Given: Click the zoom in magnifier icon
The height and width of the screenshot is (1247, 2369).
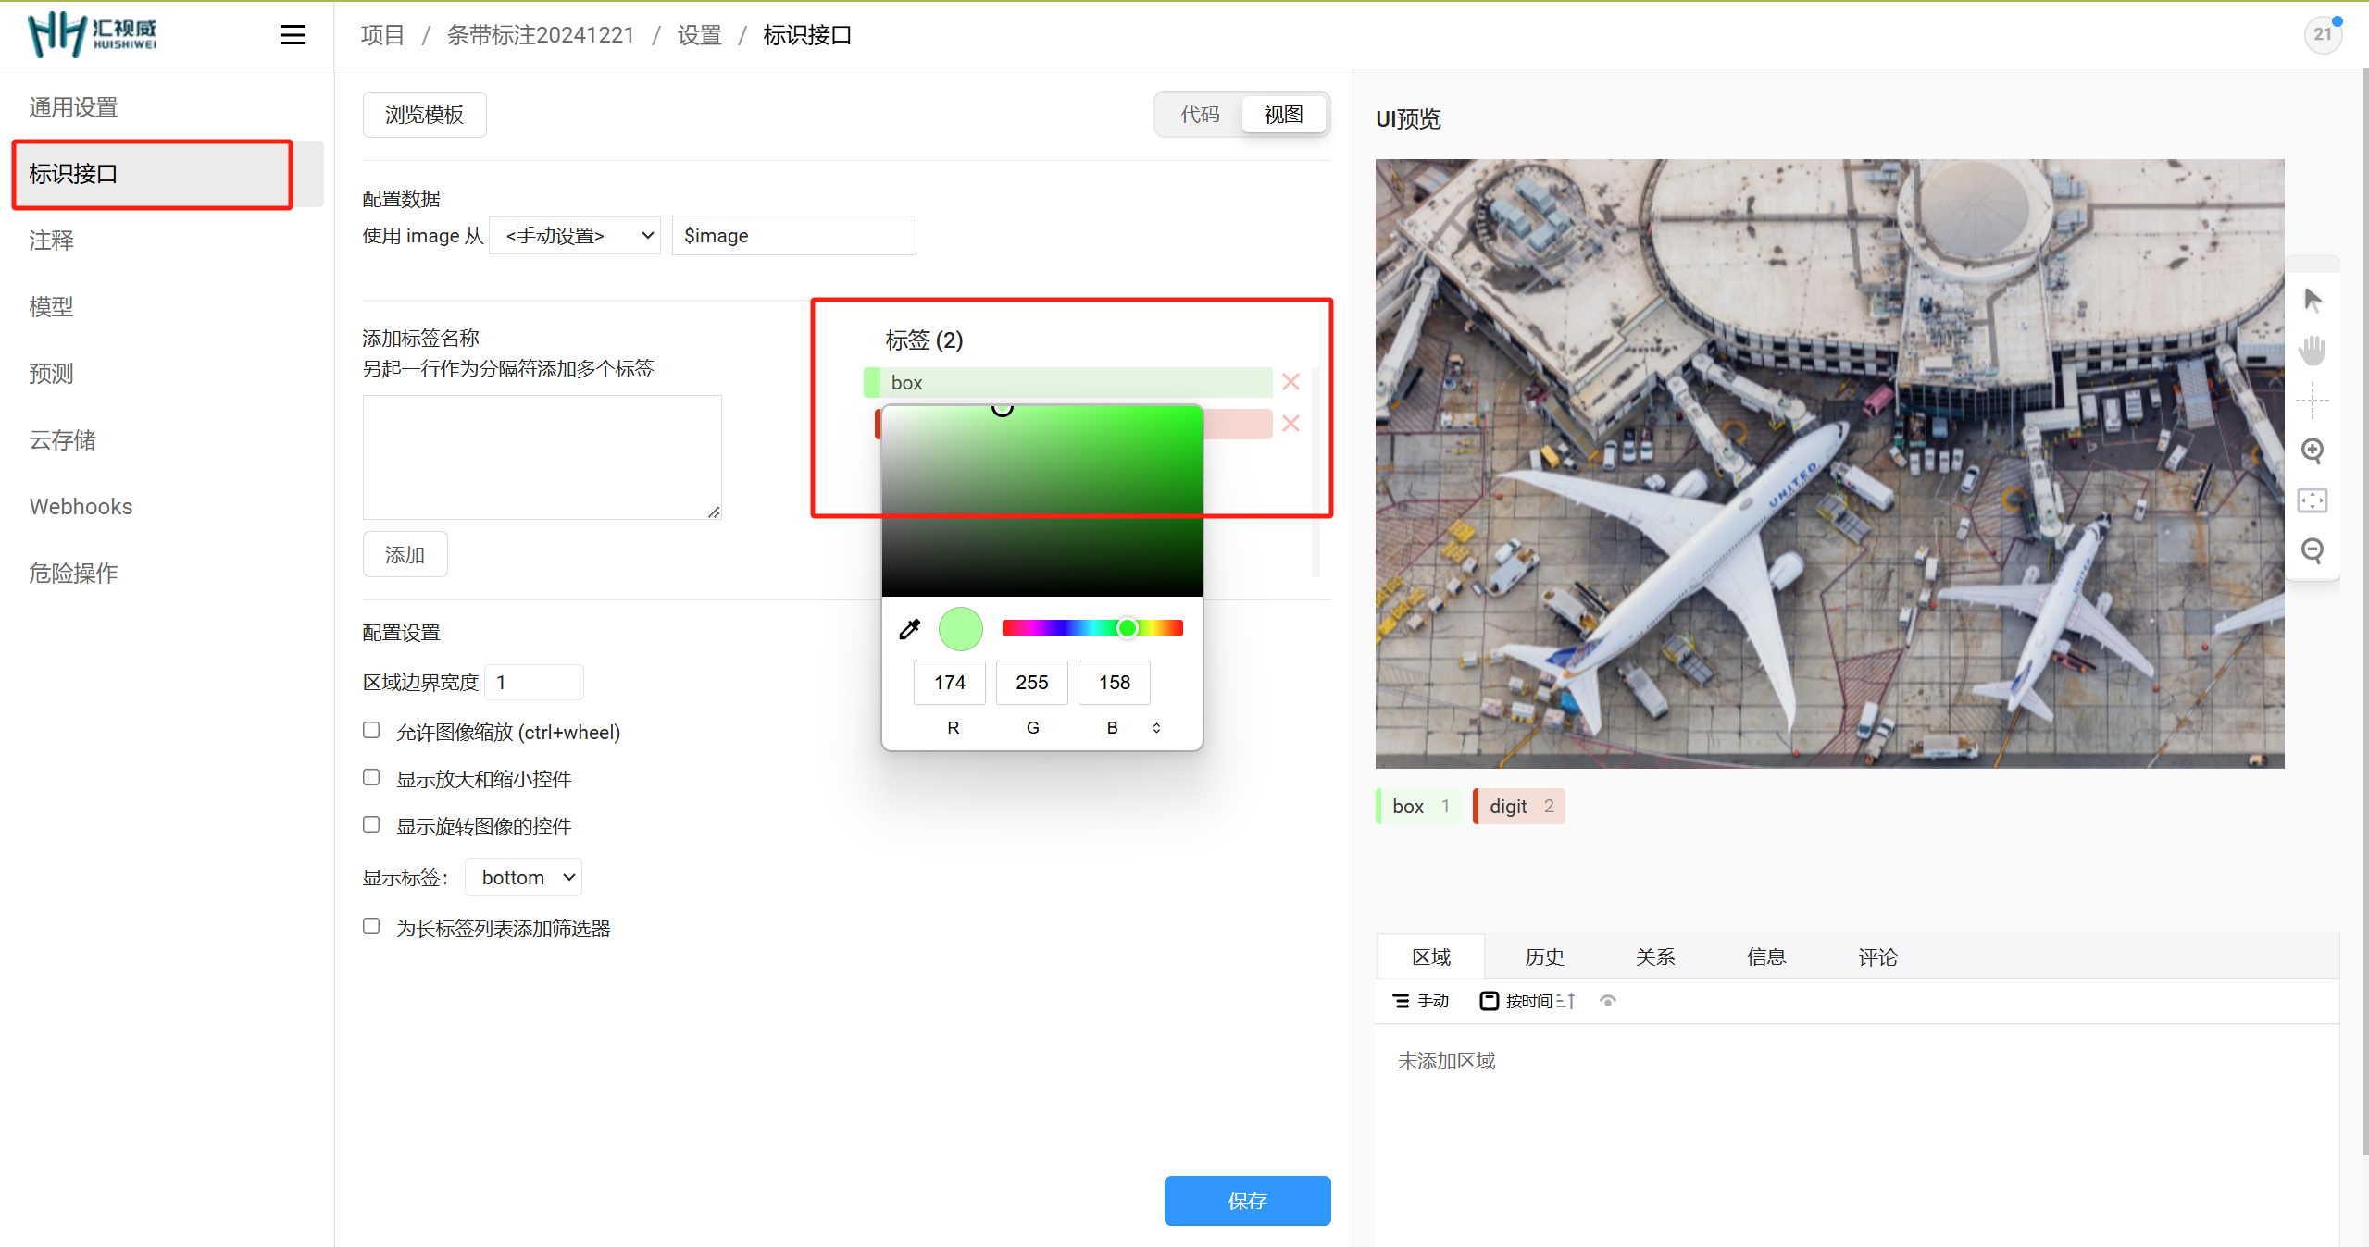Looking at the screenshot, I should (x=2312, y=451).
